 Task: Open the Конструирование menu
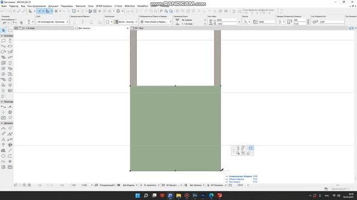click(36, 6)
